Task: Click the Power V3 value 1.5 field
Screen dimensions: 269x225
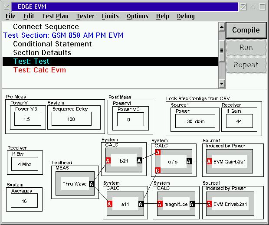Action: (28, 119)
